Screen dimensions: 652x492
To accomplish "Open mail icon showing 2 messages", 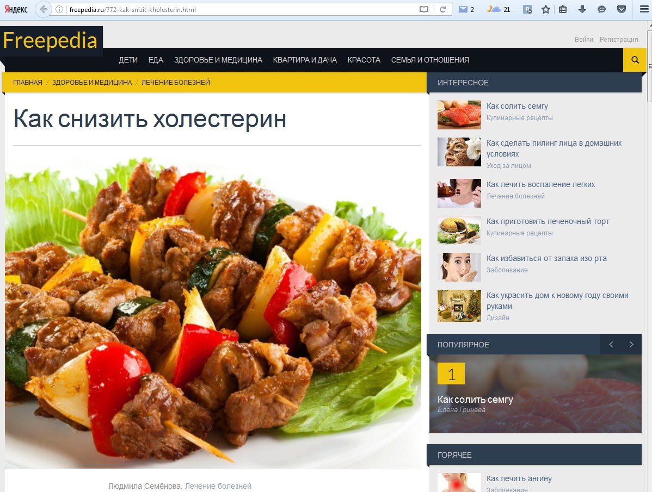I will click(466, 9).
